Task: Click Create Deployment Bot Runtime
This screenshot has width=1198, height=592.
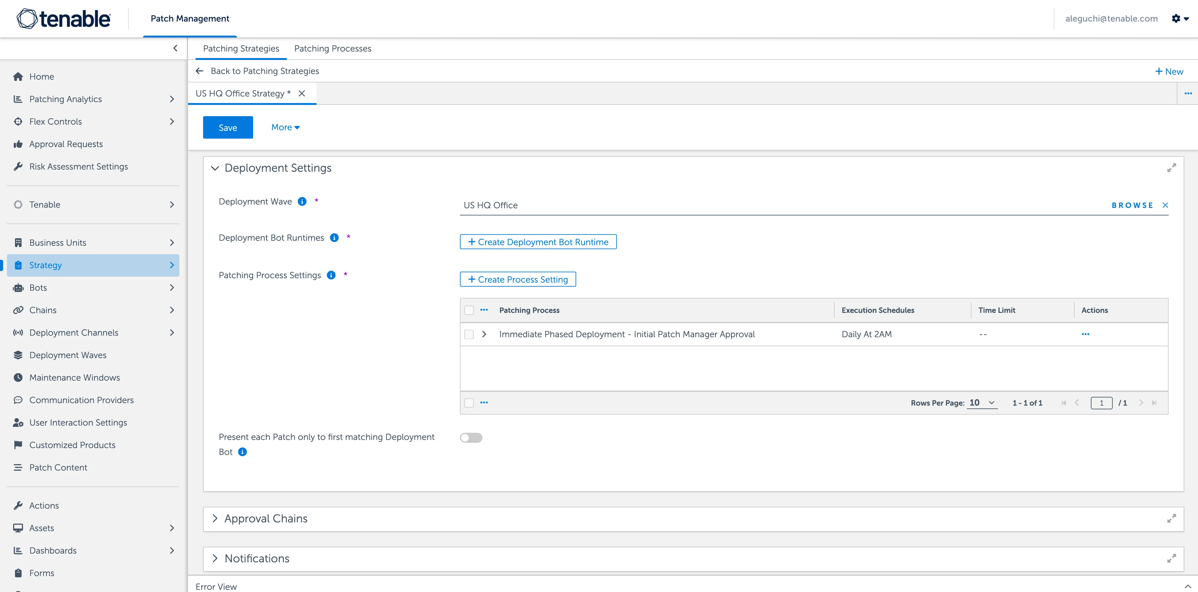Action: pyautogui.click(x=538, y=242)
